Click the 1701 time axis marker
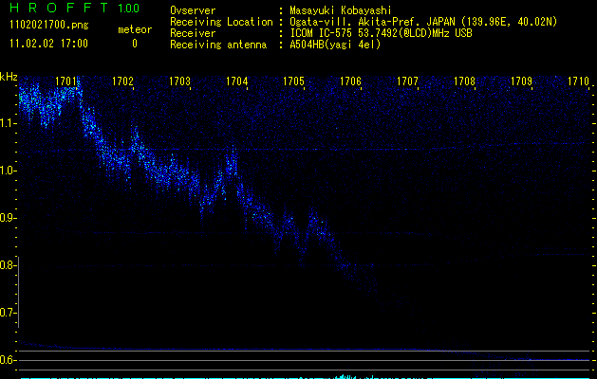Image resolution: width=597 pixels, height=379 pixels. 65,81
